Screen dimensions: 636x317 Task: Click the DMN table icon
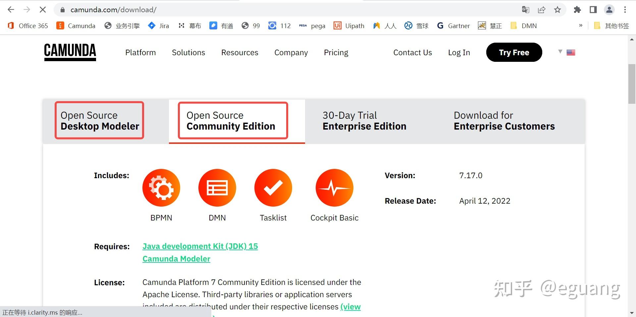click(x=217, y=188)
